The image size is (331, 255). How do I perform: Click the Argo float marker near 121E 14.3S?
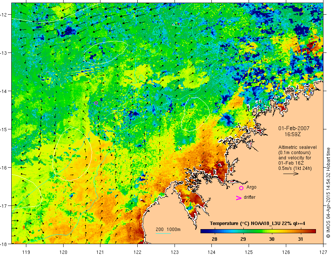(96, 103)
